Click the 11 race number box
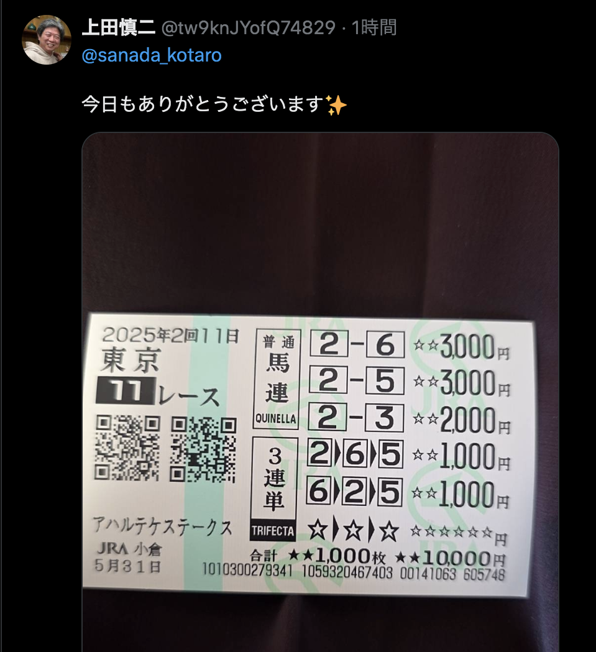596x652 pixels. 126,392
